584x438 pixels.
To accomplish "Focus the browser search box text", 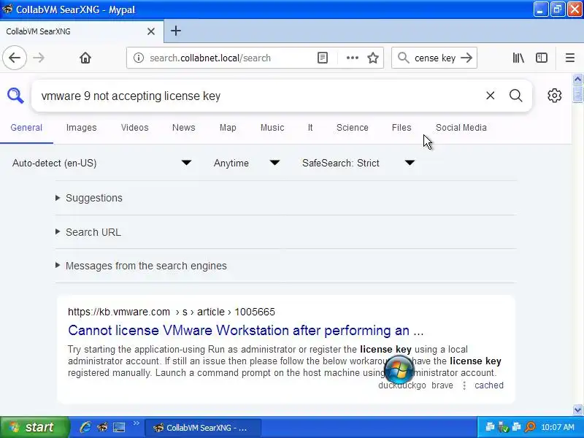I will pyautogui.click(x=435, y=58).
